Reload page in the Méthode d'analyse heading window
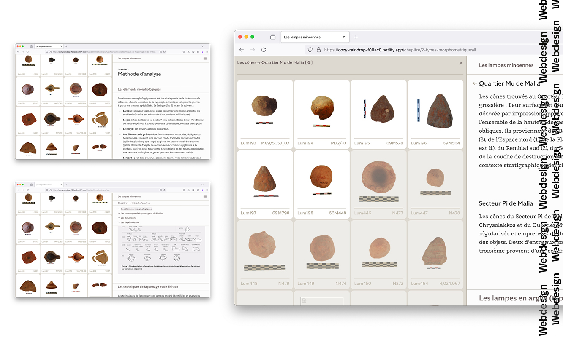Screen dimensions: 563x337 coord(27,52)
